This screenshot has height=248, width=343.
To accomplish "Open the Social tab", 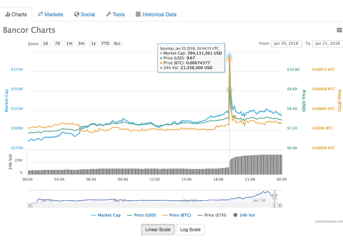I will pyautogui.click(x=85, y=14).
